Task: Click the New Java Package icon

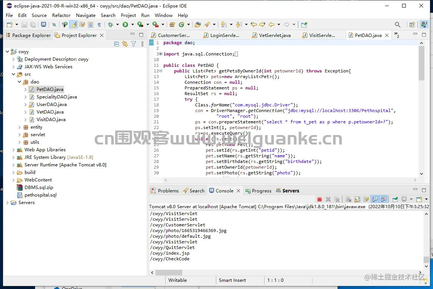Action: point(172,25)
